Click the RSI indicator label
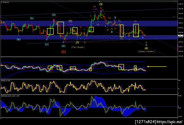Viewport: 184px width, 125px height. click(x=6, y=81)
